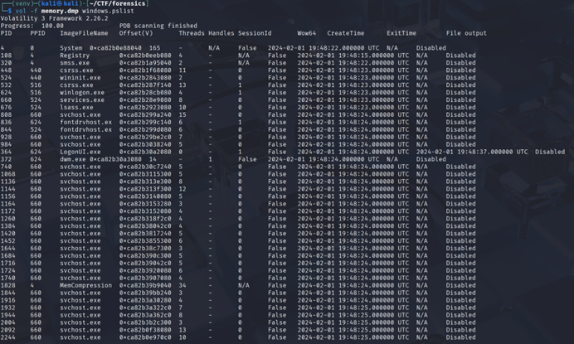Click the ExitTime column header
This screenshot has height=344, width=574.
point(401,33)
